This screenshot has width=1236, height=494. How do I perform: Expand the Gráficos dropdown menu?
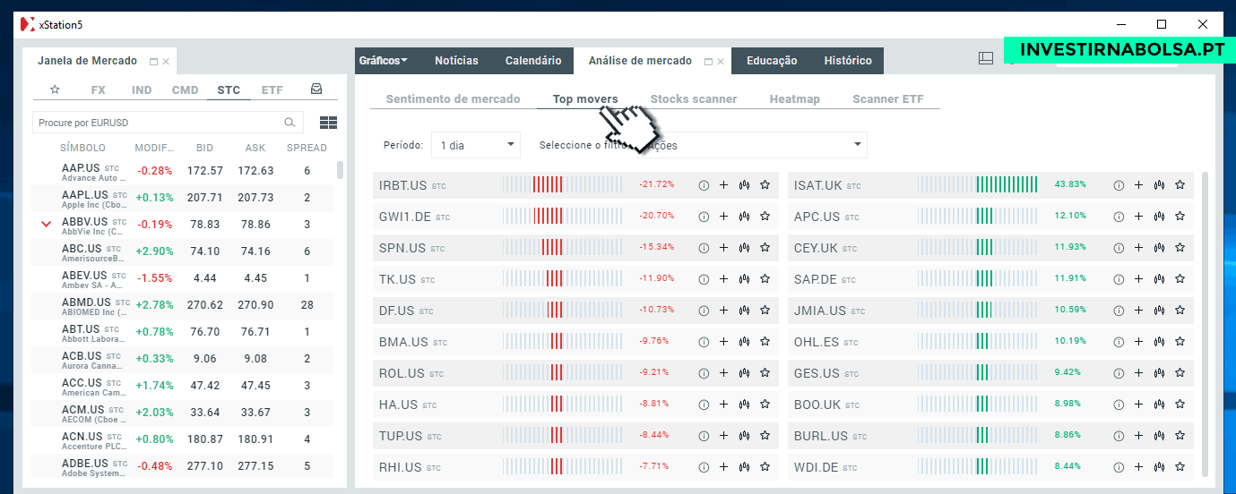tap(383, 61)
